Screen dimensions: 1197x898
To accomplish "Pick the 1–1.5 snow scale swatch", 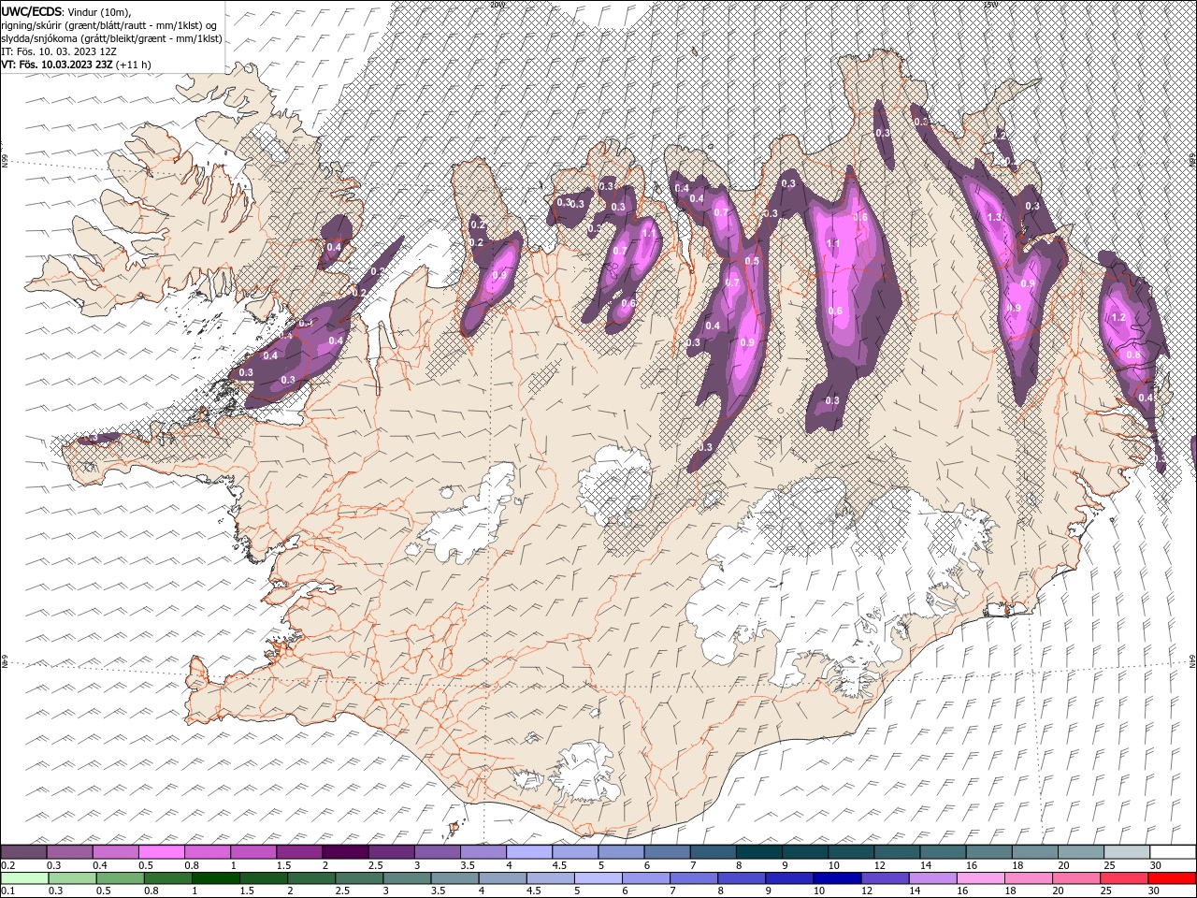I will [252, 852].
